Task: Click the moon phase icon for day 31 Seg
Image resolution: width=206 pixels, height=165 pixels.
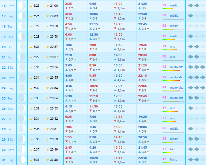Action: (22, 160)
